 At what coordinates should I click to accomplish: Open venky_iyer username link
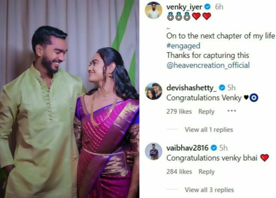[184, 7]
